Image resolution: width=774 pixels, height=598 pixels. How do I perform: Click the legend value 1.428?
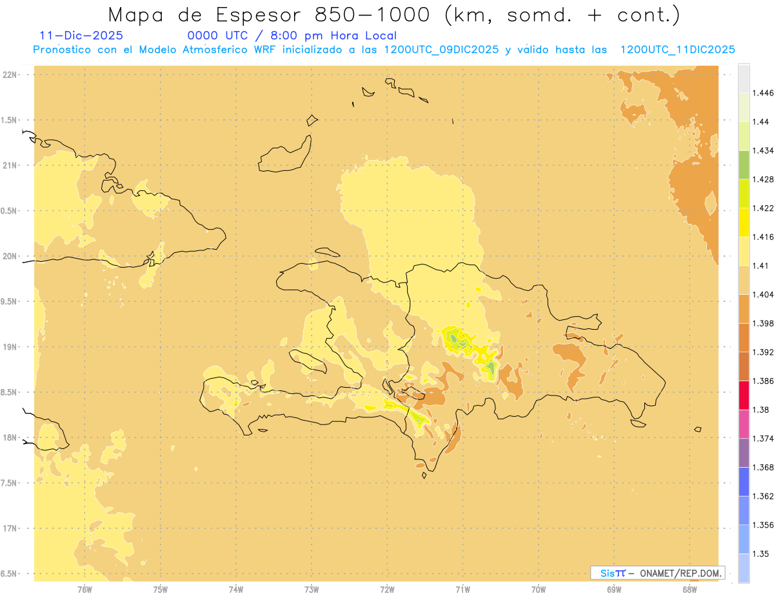pyautogui.click(x=763, y=179)
